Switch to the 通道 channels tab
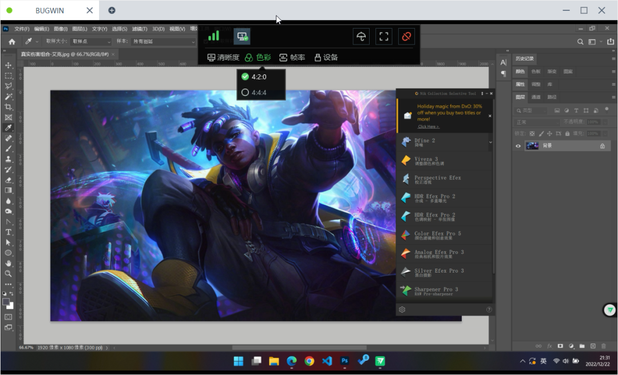 [x=536, y=97]
